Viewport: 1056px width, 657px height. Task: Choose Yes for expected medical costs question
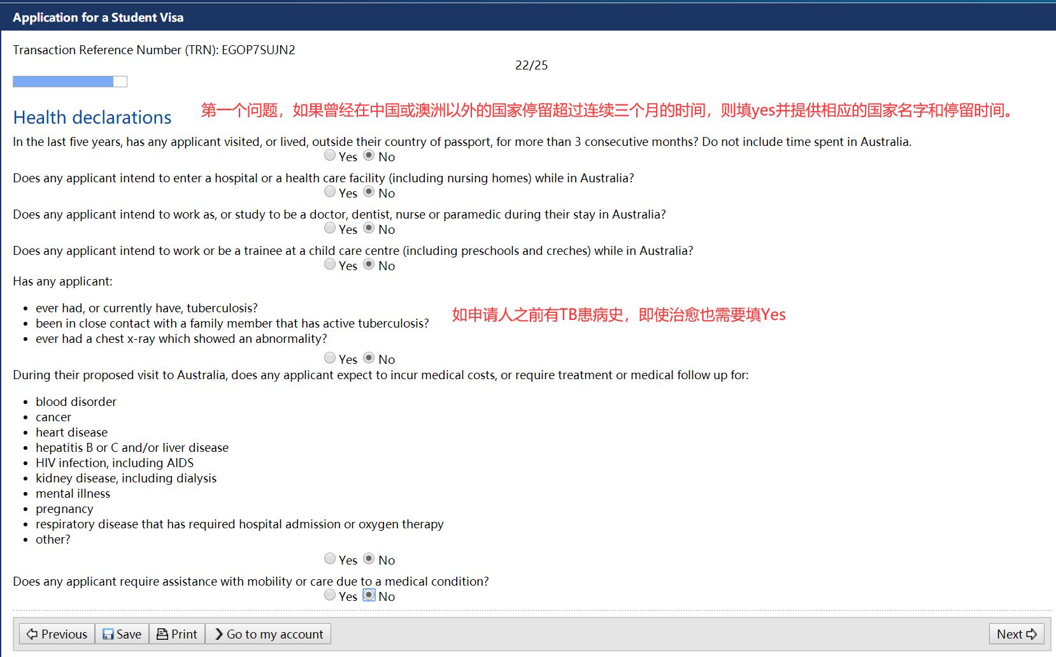coord(330,559)
